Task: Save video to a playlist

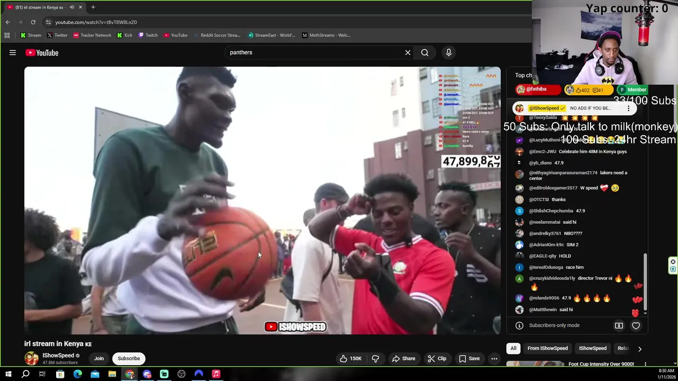Action: point(469,358)
